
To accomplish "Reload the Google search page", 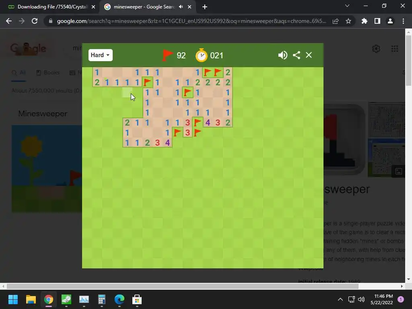I will (35, 21).
